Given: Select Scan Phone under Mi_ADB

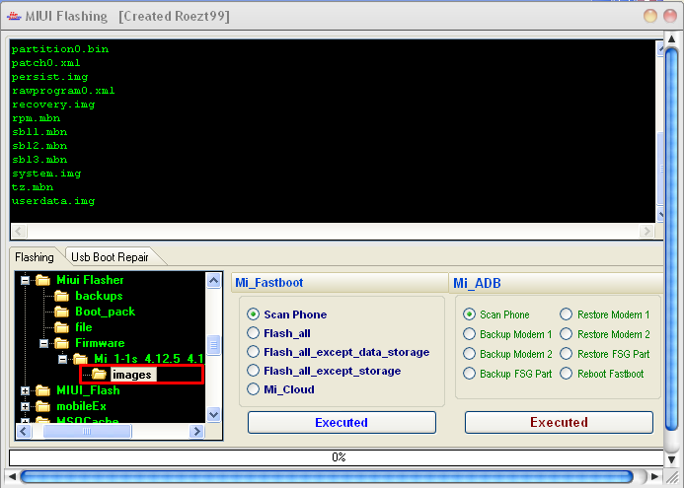Looking at the screenshot, I should [470, 314].
